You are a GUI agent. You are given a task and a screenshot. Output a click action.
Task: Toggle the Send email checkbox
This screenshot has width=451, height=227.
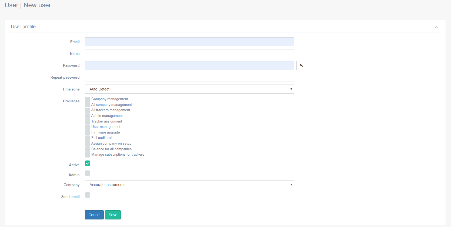pos(88,195)
